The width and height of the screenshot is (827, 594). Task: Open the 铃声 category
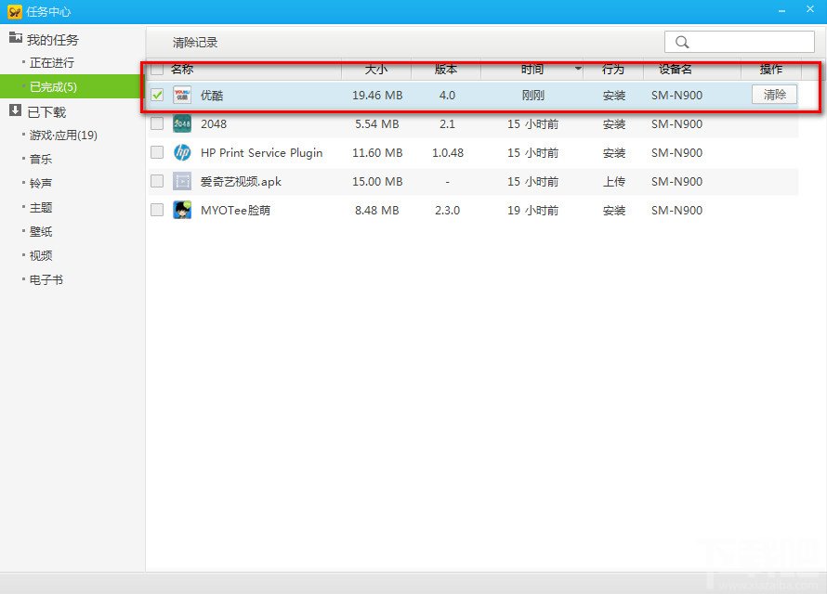(41, 183)
